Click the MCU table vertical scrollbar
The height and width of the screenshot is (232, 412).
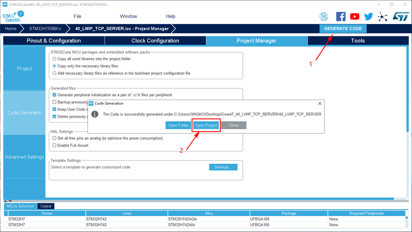point(407,218)
